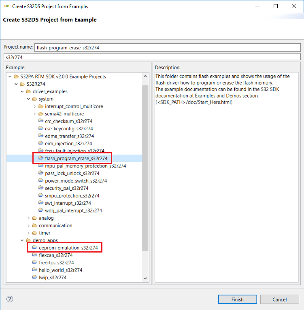304x310 pixels.
Task: Select power_mode_switch_s32r274 example
Action: 76,181
